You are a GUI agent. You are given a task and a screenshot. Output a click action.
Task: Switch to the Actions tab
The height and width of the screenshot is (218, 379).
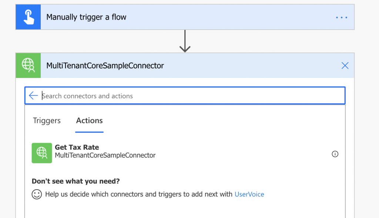coord(89,120)
